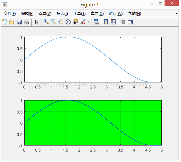This screenshot has width=181, height=162.
Task: Open a file with the folder icon
Action: click(x=12, y=22)
